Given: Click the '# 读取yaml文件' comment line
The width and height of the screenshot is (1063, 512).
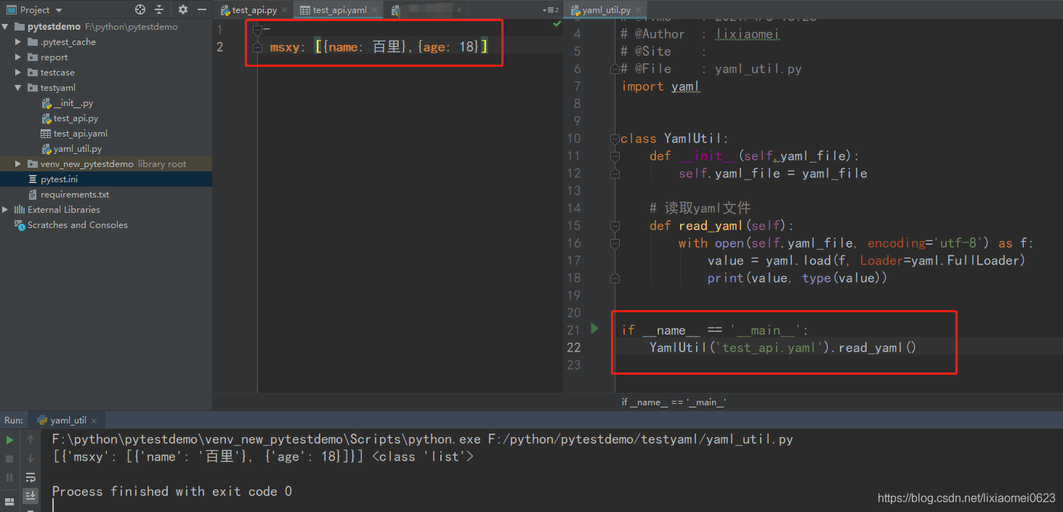Looking at the screenshot, I should [x=700, y=208].
